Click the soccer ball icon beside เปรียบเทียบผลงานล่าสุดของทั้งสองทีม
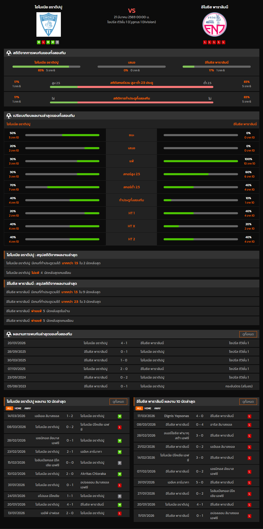The height and width of the screenshot is (529, 263). [9, 116]
